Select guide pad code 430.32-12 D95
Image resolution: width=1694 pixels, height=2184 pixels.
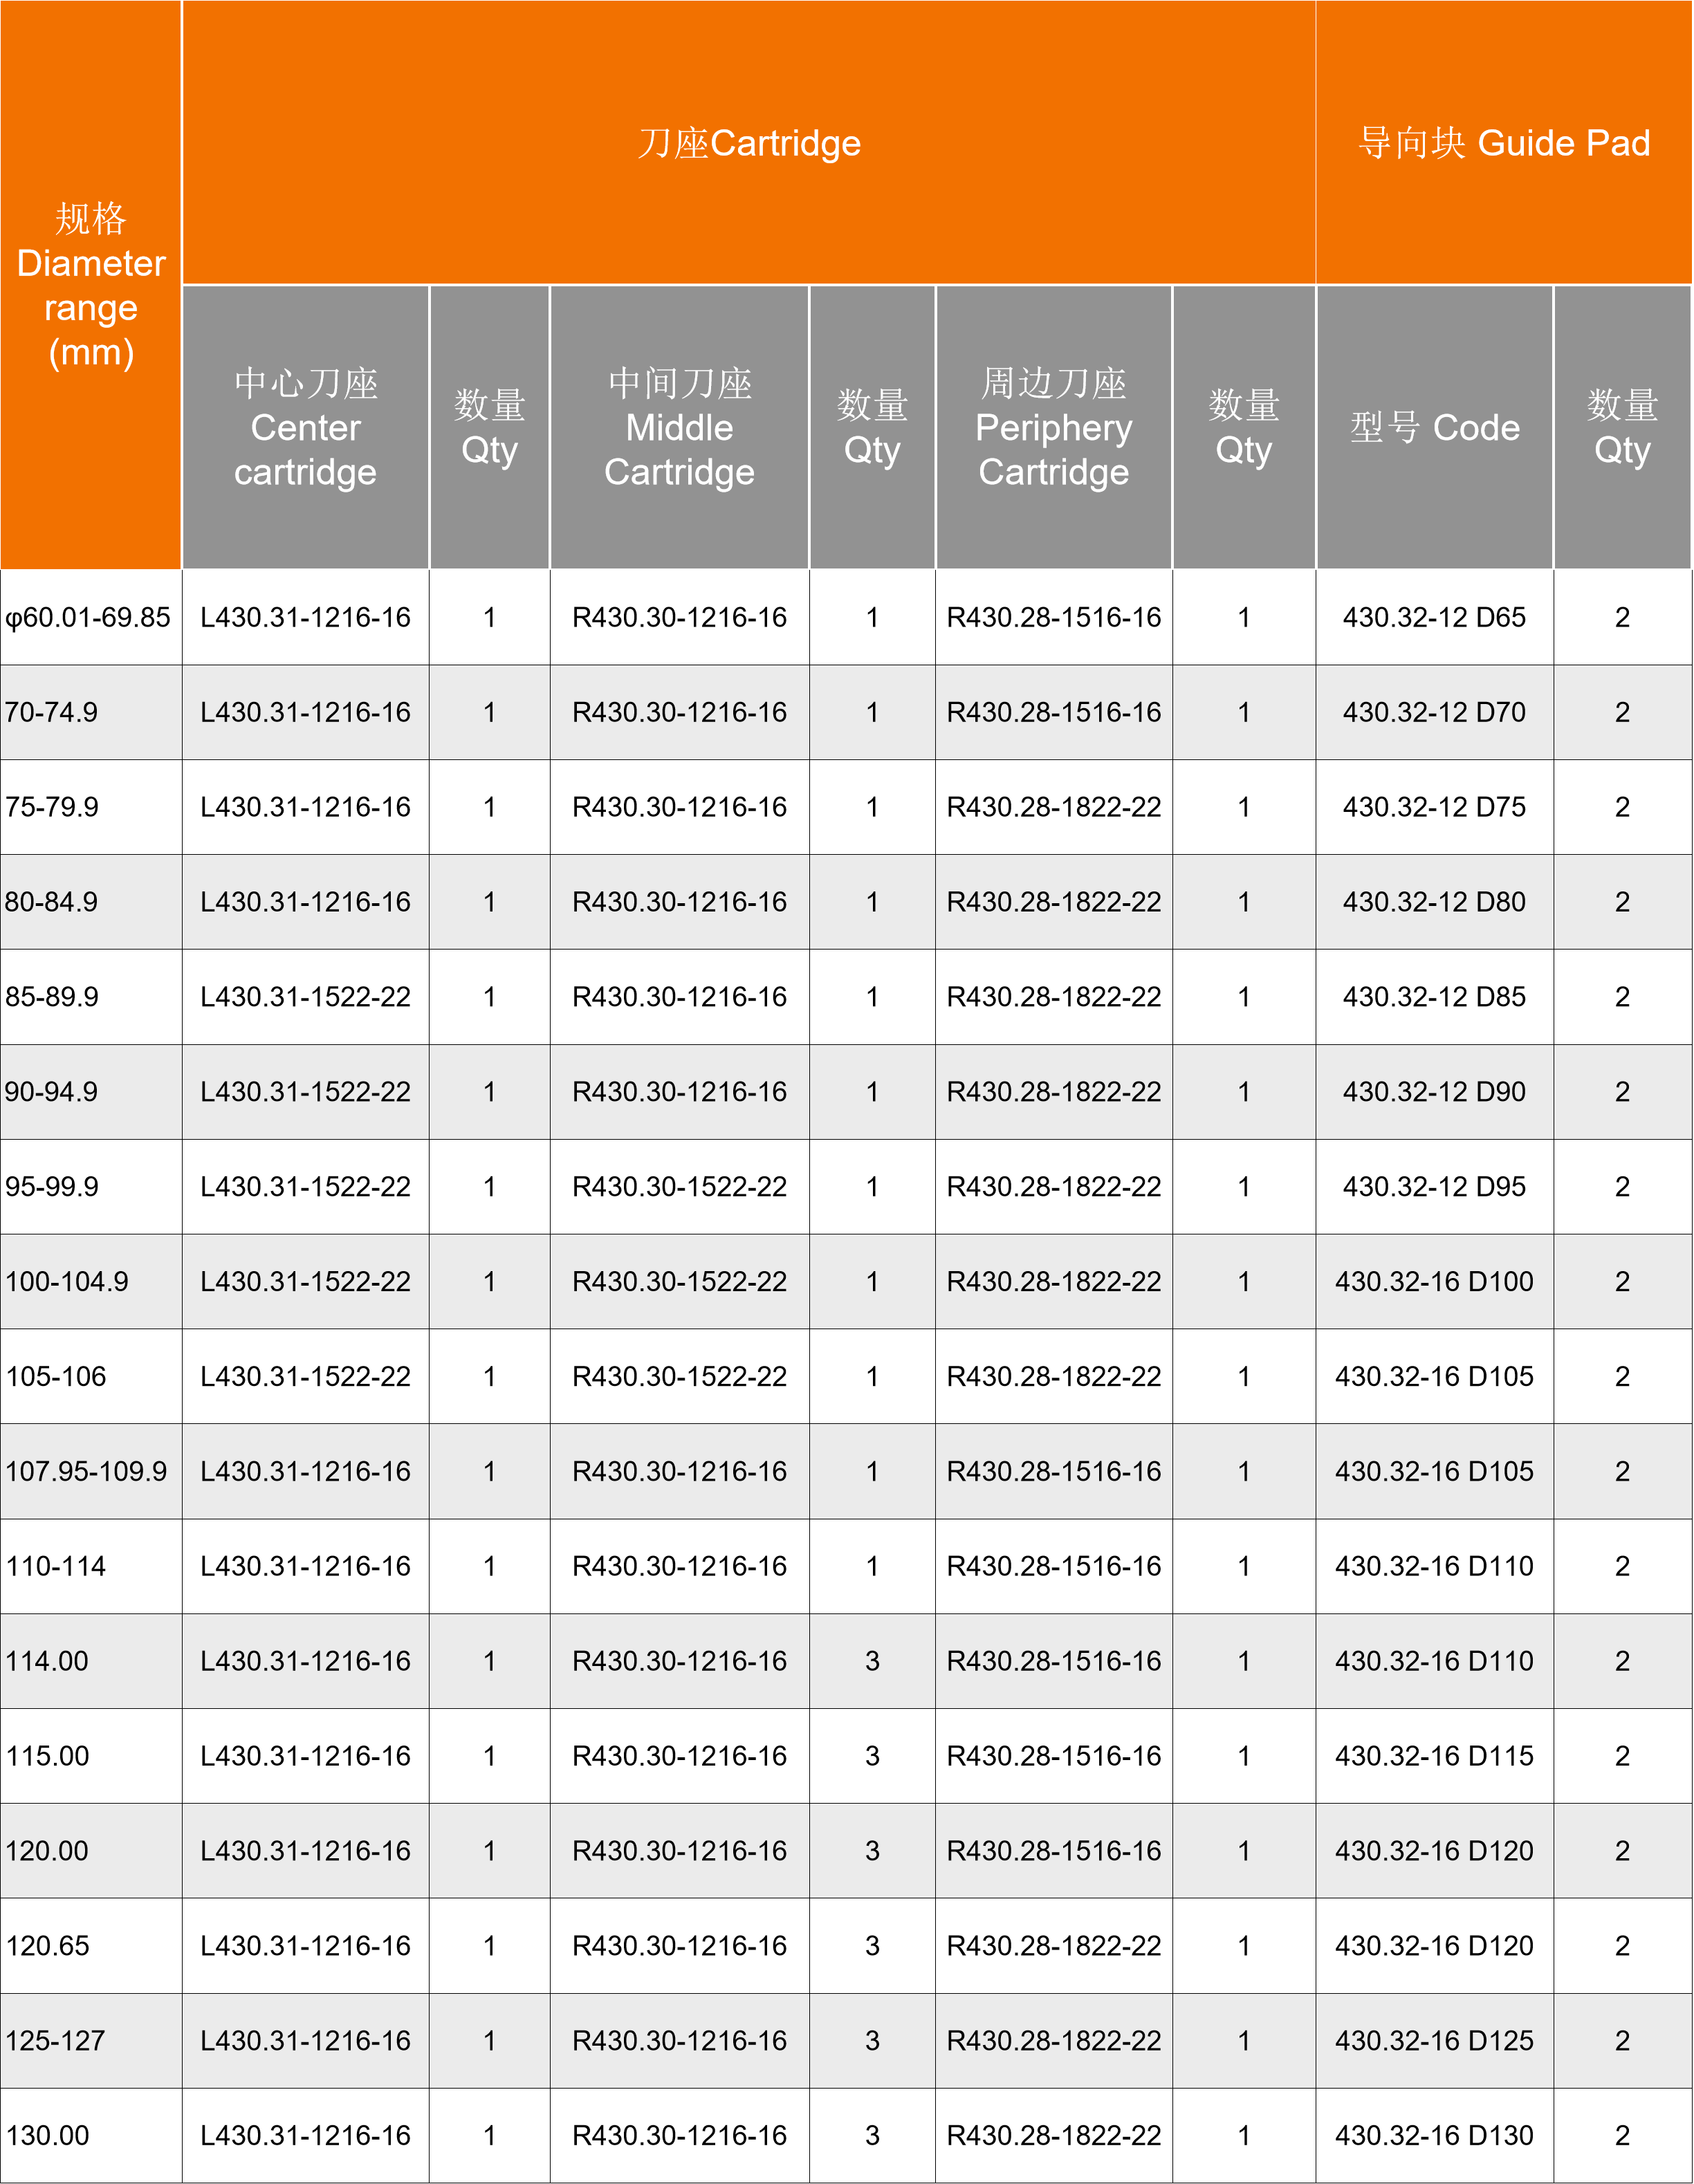pyautogui.click(x=1434, y=1187)
